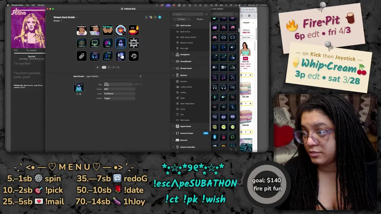Open the Stream Deck Mobile device dropdown
381x214 pixels.
pos(65,17)
